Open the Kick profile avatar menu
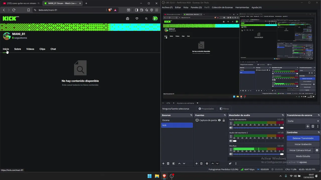Image resolution: width=321 pixels, height=180 pixels. tap(155, 18)
